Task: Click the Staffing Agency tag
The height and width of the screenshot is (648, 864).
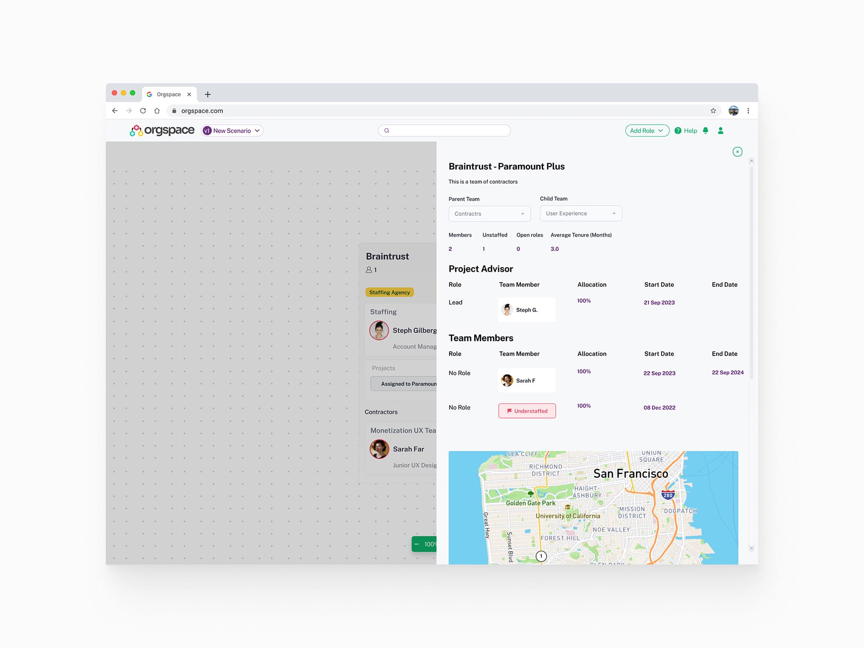Action: (x=389, y=292)
